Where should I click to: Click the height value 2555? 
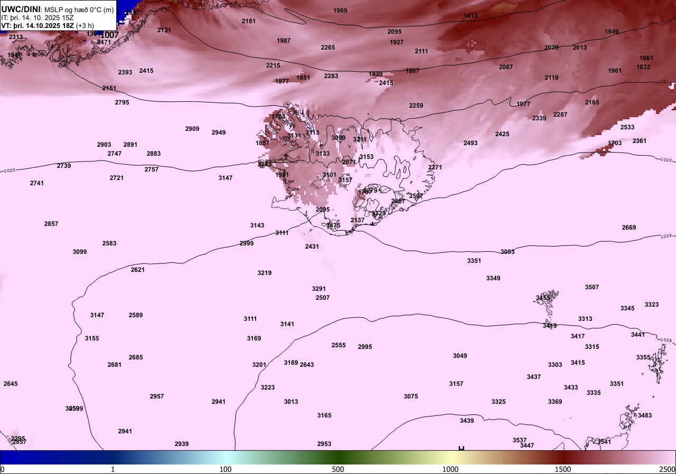pos(339,345)
